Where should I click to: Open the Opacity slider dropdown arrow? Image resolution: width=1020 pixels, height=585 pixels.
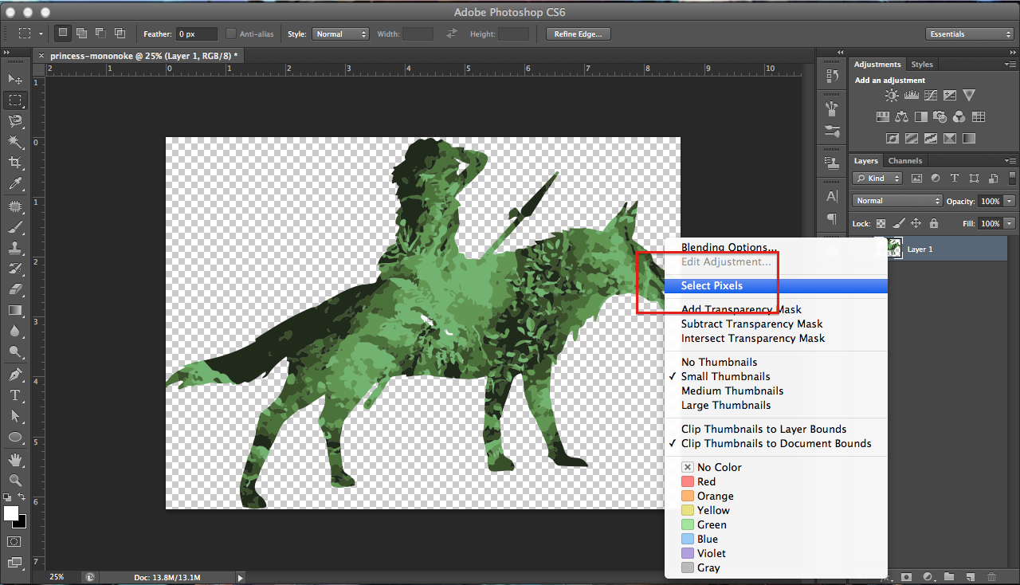tap(1010, 201)
